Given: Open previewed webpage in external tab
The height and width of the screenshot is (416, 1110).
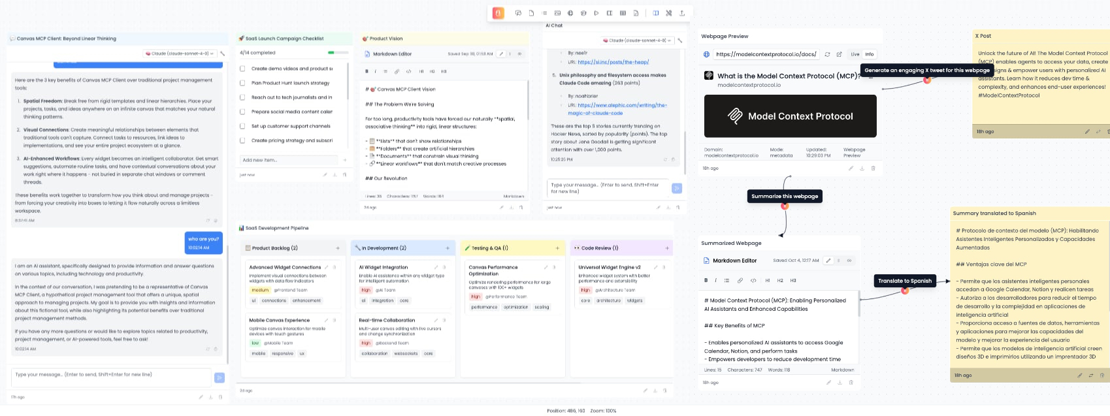Looking at the screenshot, I should (839, 54).
